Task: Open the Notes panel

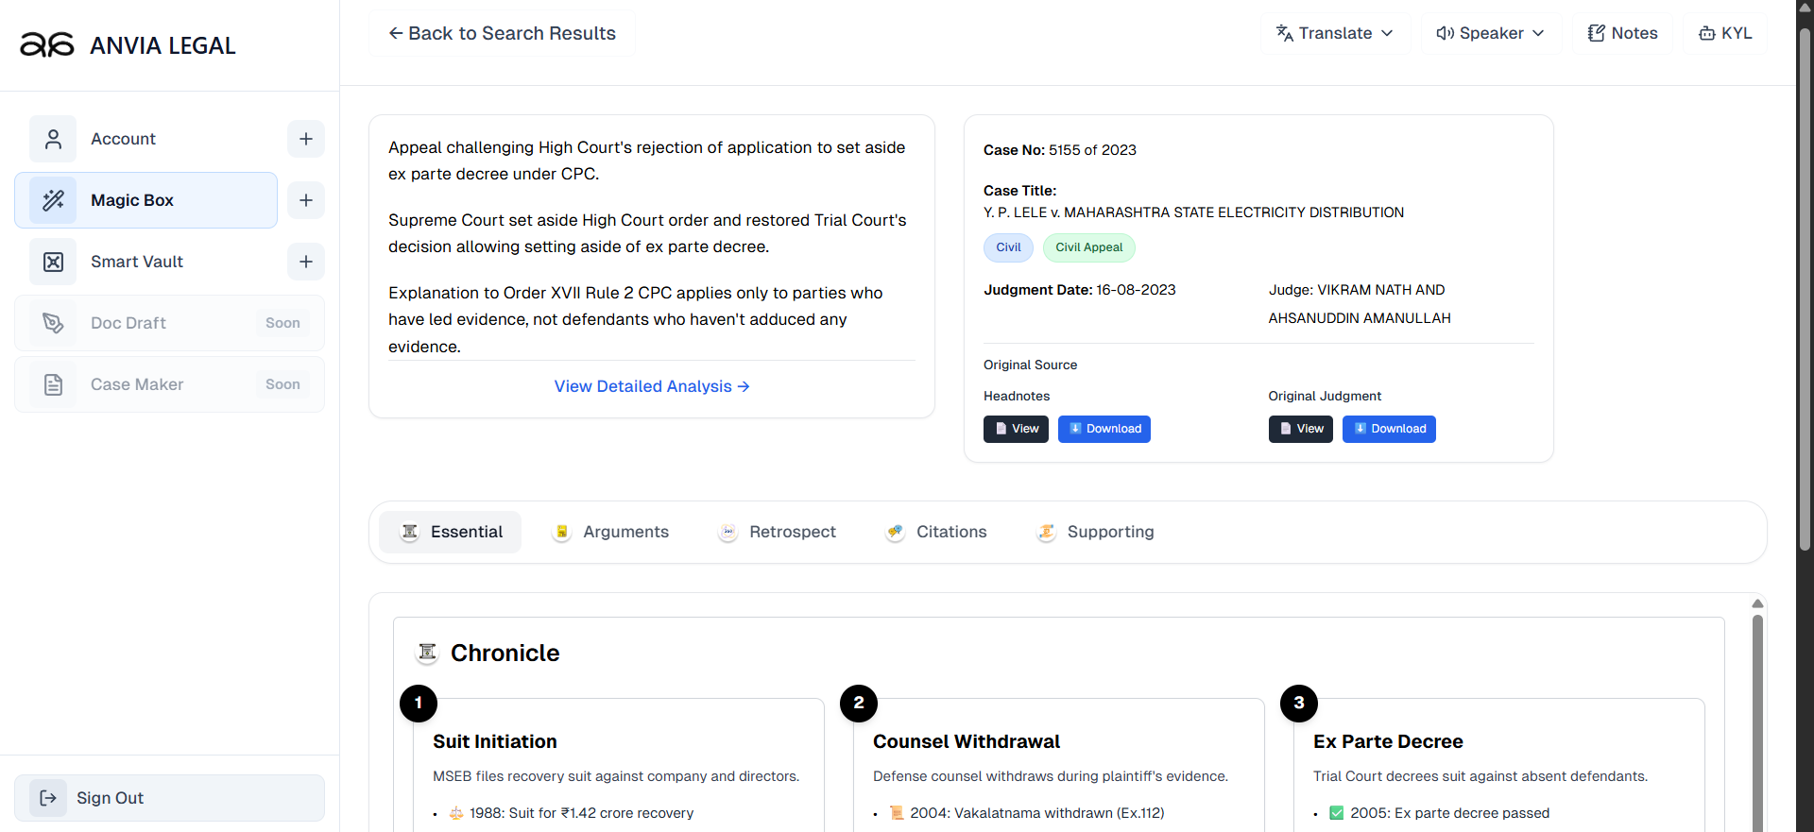Action: point(1622,33)
